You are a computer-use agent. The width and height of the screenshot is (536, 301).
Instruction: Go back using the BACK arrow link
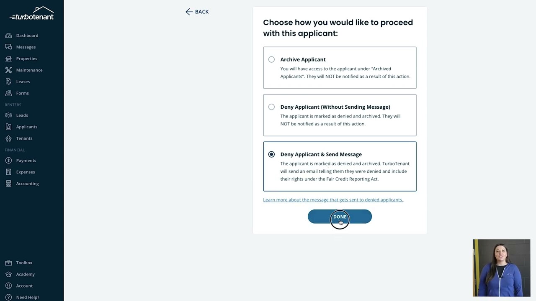coord(197,12)
